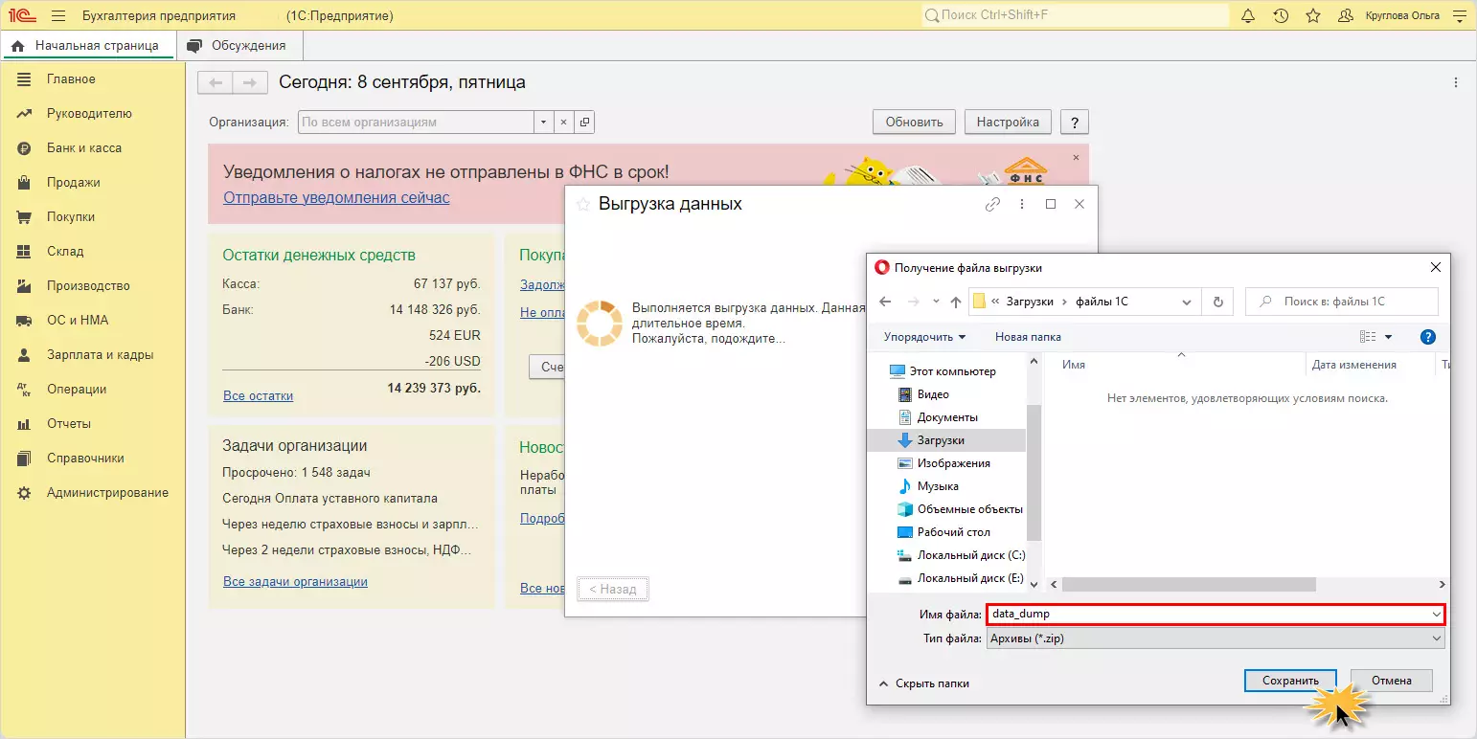This screenshot has height=739, width=1477.
Task: Click the hamburger main menu icon
Action: coord(58,16)
